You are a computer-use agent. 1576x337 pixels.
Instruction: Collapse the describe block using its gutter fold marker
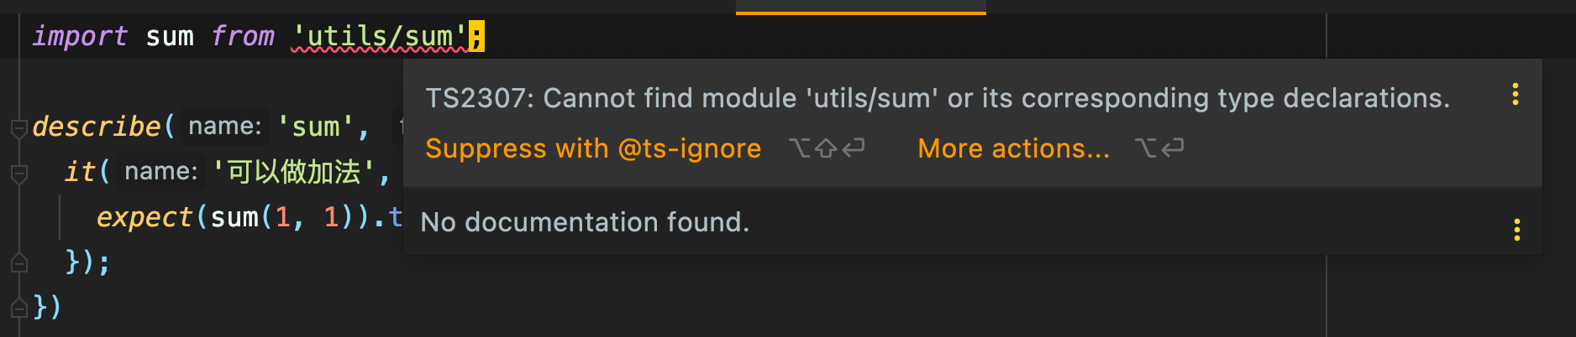pyautogui.click(x=18, y=128)
